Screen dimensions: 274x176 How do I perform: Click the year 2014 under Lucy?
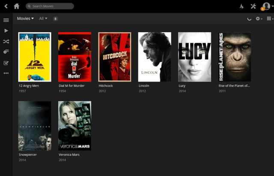182,91
